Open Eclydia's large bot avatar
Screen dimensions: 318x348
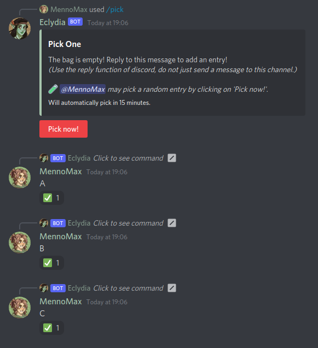[x=20, y=28]
